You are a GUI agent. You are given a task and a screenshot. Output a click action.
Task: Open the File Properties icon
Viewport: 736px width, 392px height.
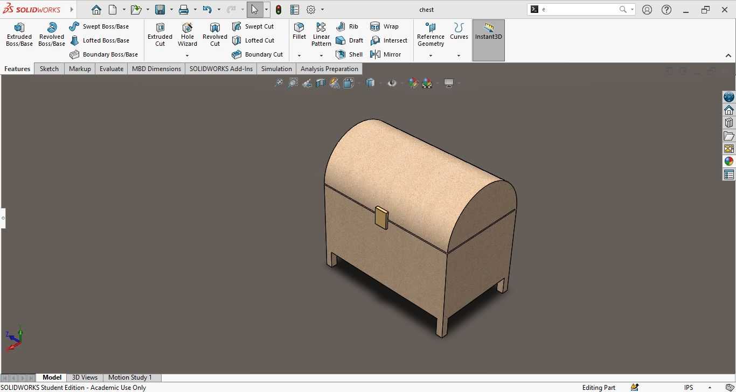pos(295,10)
